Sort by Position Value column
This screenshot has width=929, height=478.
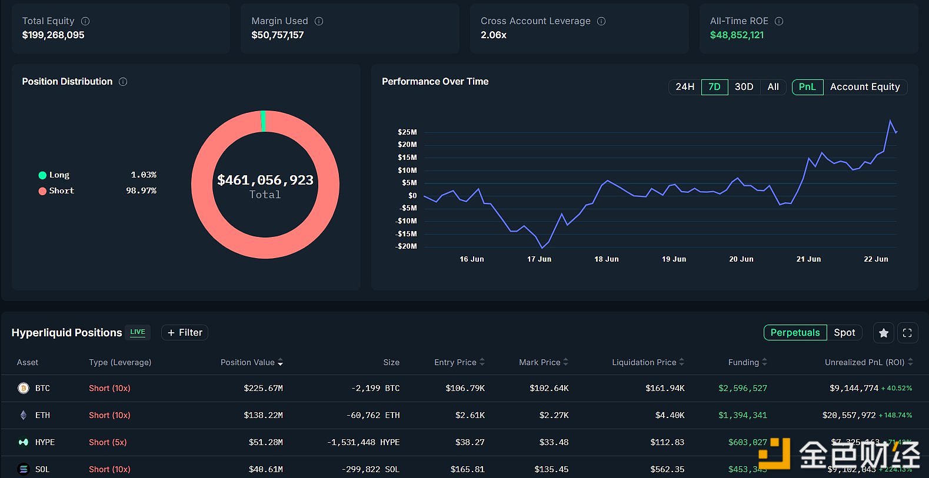tap(251, 362)
